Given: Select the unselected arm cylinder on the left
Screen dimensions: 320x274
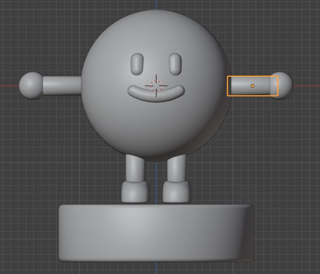Looking at the screenshot, I should coord(62,86).
